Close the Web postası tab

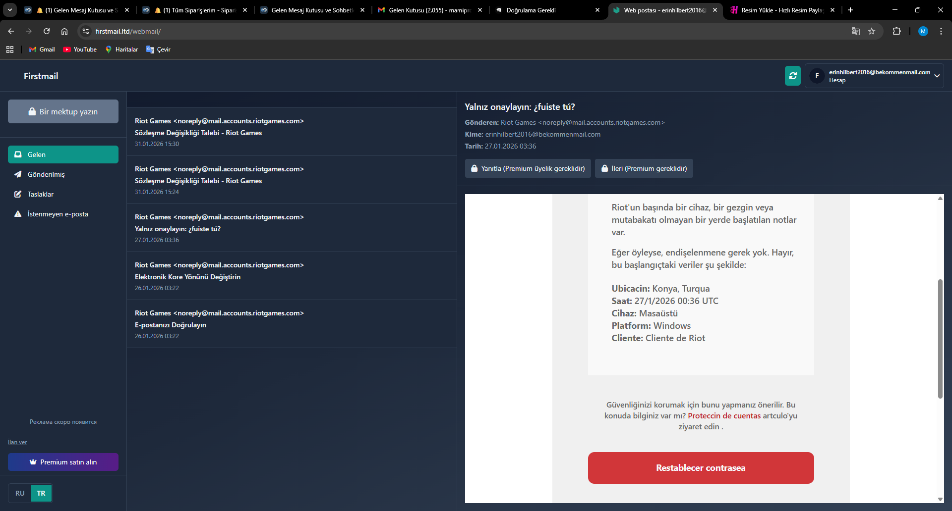coord(714,10)
